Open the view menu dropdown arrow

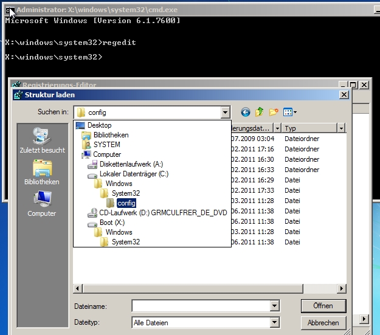point(295,112)
